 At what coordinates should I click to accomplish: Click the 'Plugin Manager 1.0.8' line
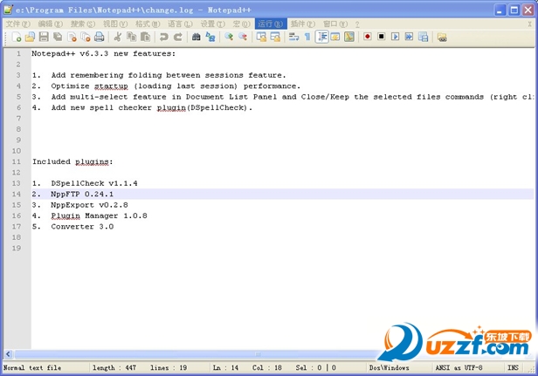pos(90,215)
